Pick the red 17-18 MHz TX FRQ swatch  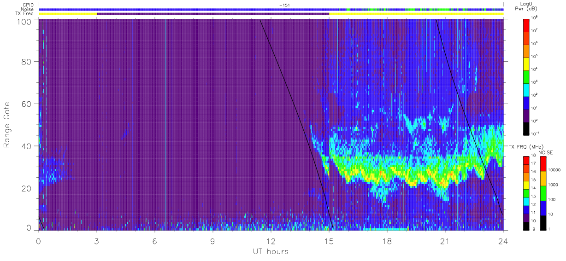tap(526, 161)
